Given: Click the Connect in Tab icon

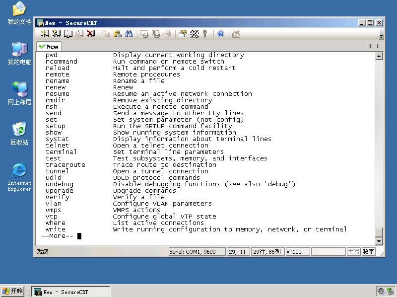Looking at the screenshot, I should (x=68, y=34).
